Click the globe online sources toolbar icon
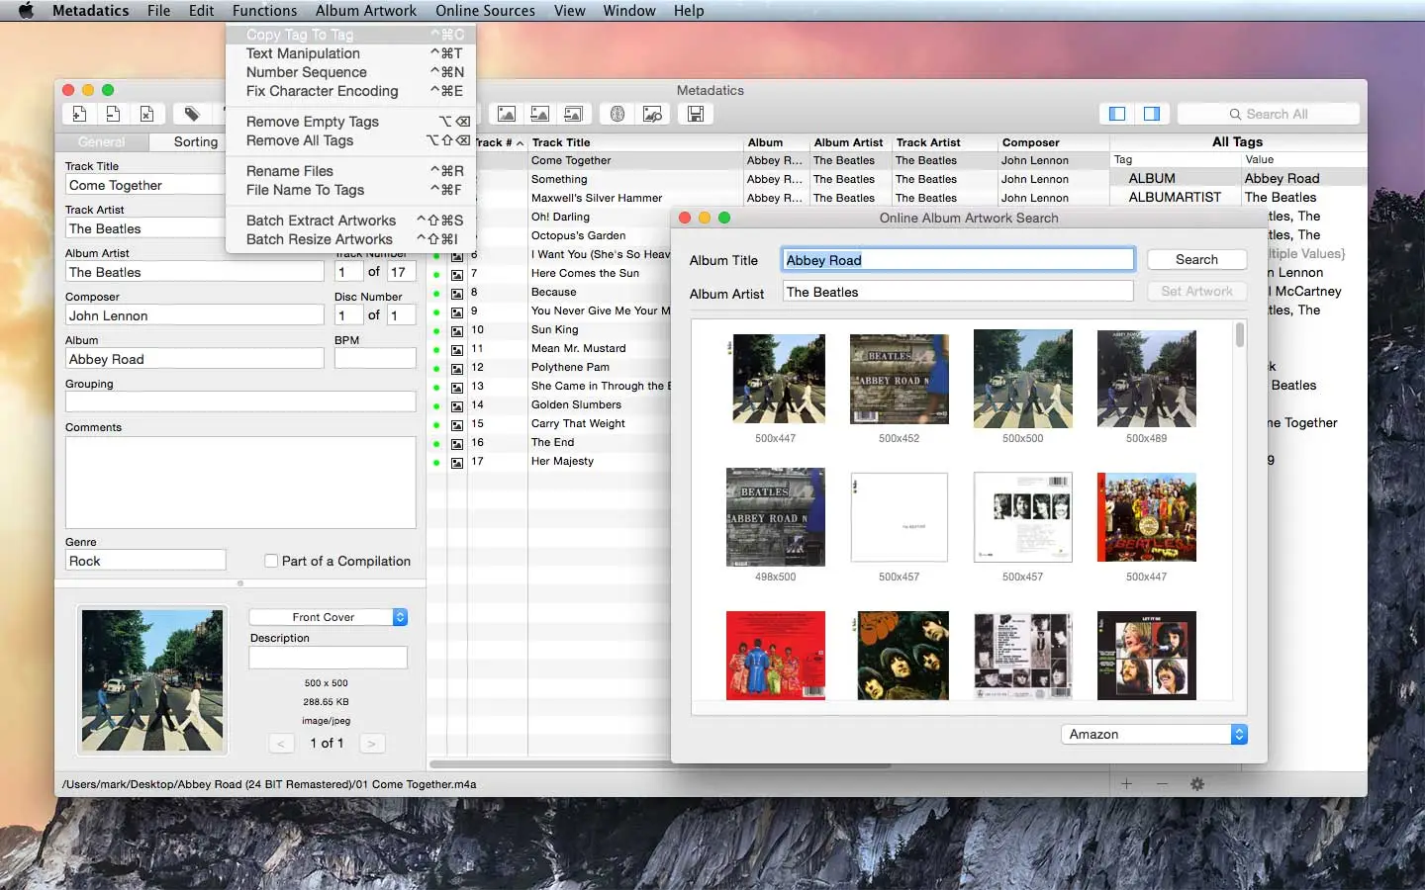This screenshot has width=1425, height=890. point(617,114)
